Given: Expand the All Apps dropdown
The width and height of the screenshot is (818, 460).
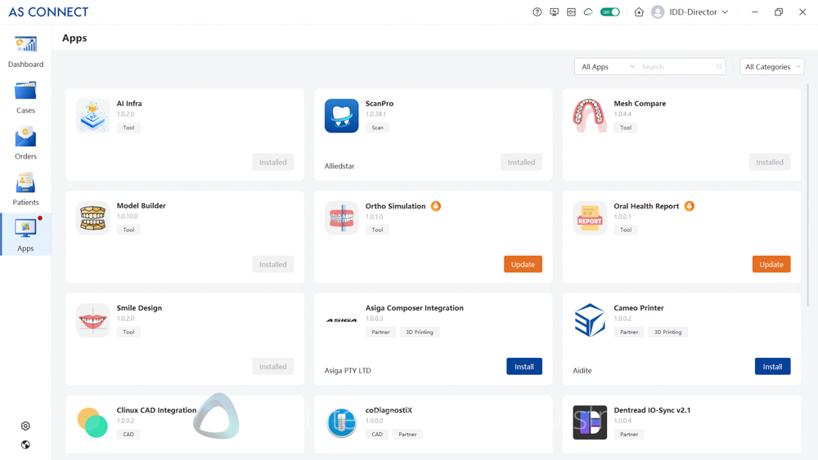Looking at the screenshot, I should click(x=606, y=67).
